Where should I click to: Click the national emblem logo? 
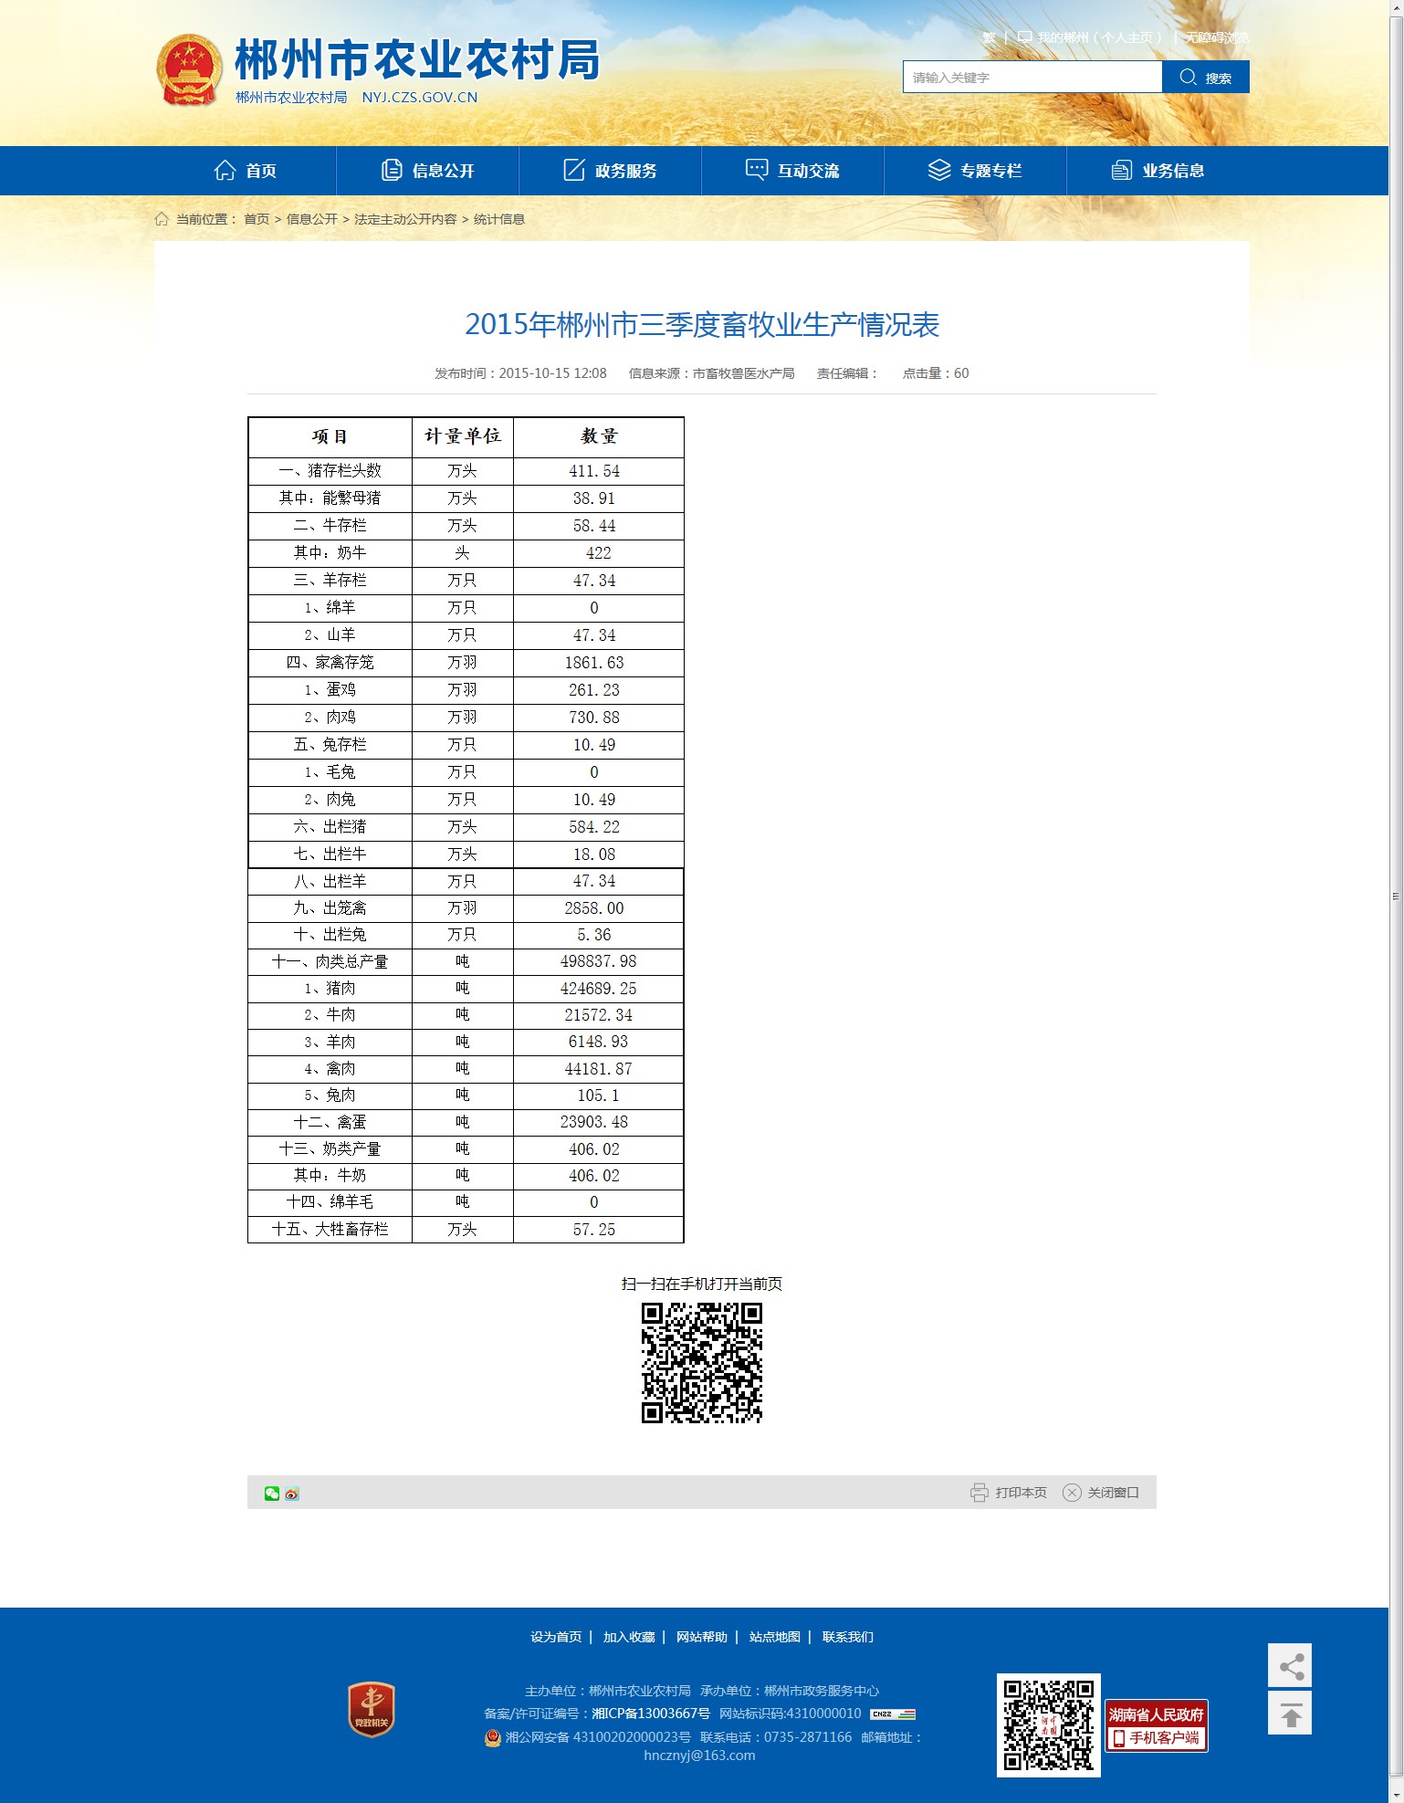click(x=189, y=70)
